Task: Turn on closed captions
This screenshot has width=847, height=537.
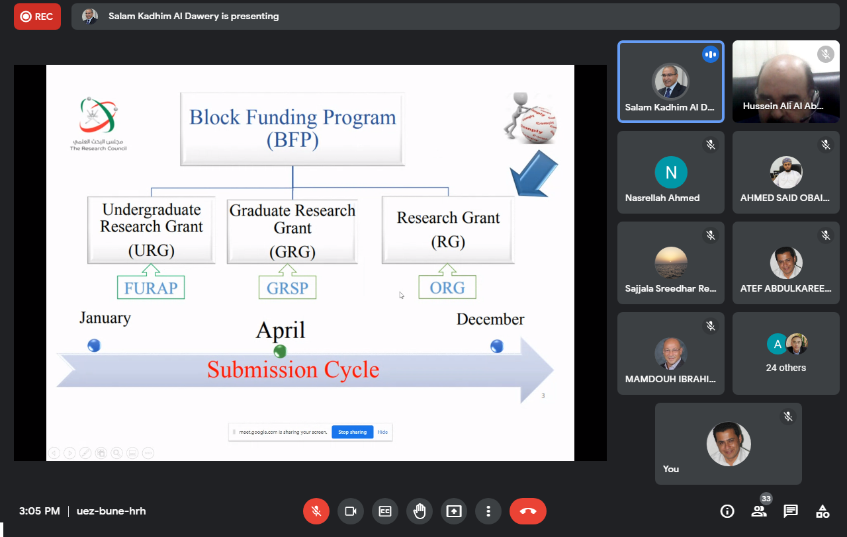Action: click(385, 511)
